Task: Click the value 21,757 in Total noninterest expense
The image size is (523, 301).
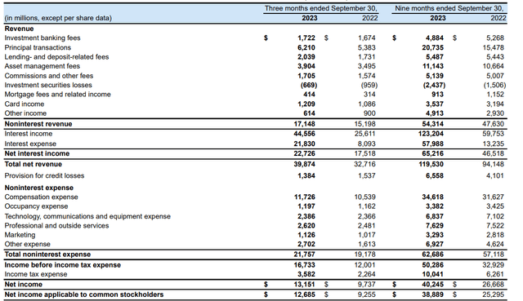Action: [305, 255]
